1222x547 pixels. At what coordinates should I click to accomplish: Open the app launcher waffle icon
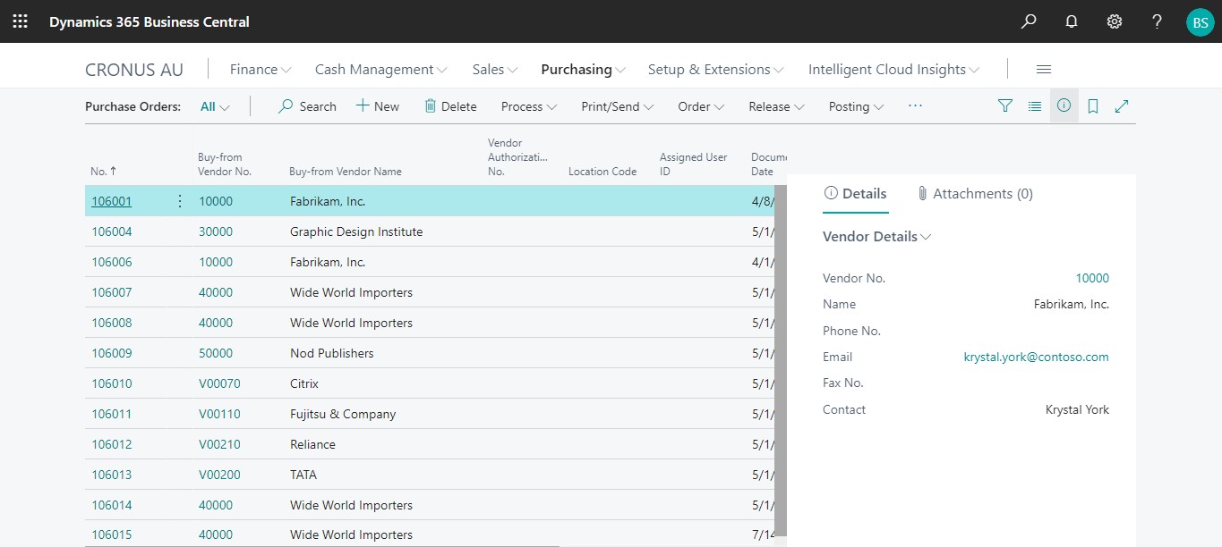point(20,21)
